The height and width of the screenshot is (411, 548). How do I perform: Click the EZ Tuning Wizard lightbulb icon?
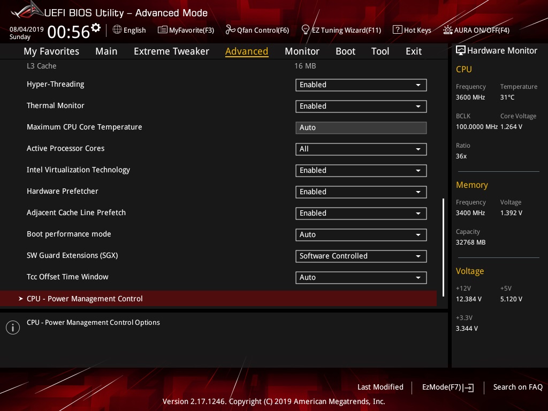(305, 30)
